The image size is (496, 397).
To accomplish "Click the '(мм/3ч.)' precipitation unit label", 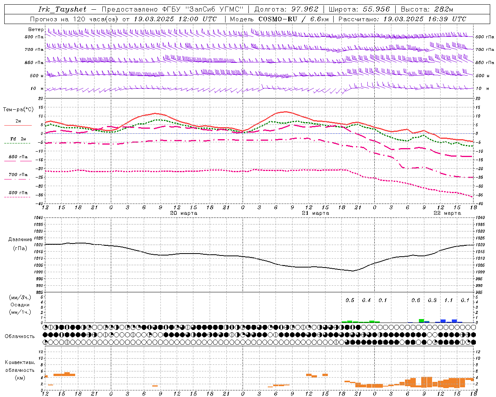I will point(20,297).
